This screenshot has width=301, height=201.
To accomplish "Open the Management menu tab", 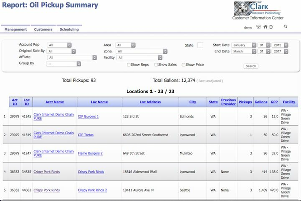I will coord(16,29).
